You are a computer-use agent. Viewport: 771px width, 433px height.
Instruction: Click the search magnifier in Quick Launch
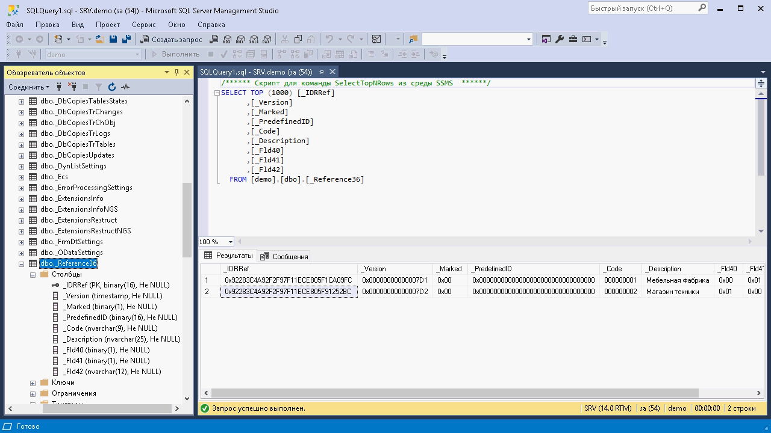702,8
